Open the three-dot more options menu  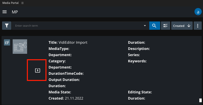click(198, 26)
